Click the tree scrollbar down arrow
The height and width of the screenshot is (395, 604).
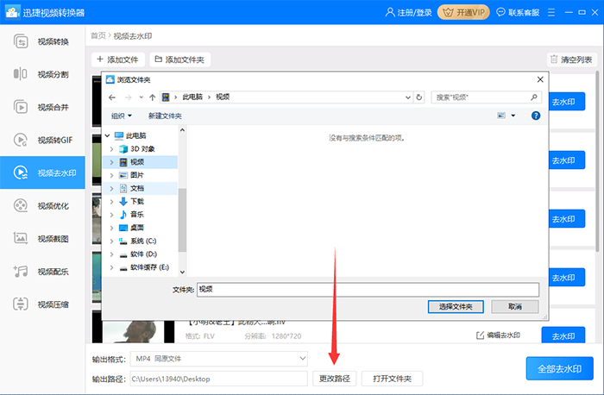(x=182, y=273)
